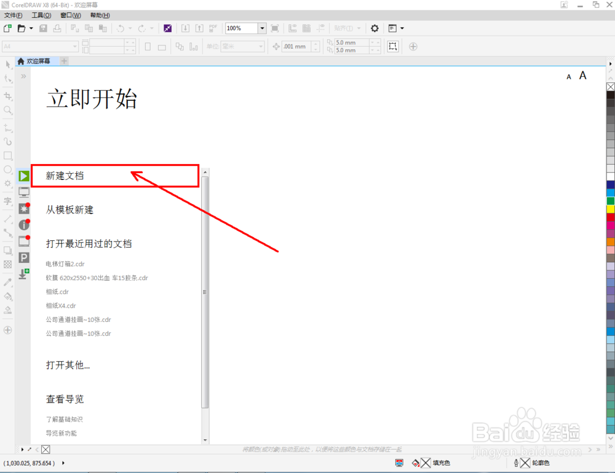Open the A4 page size dropdown
This screenshot has width=615, height=473.
tap(75, 47)
